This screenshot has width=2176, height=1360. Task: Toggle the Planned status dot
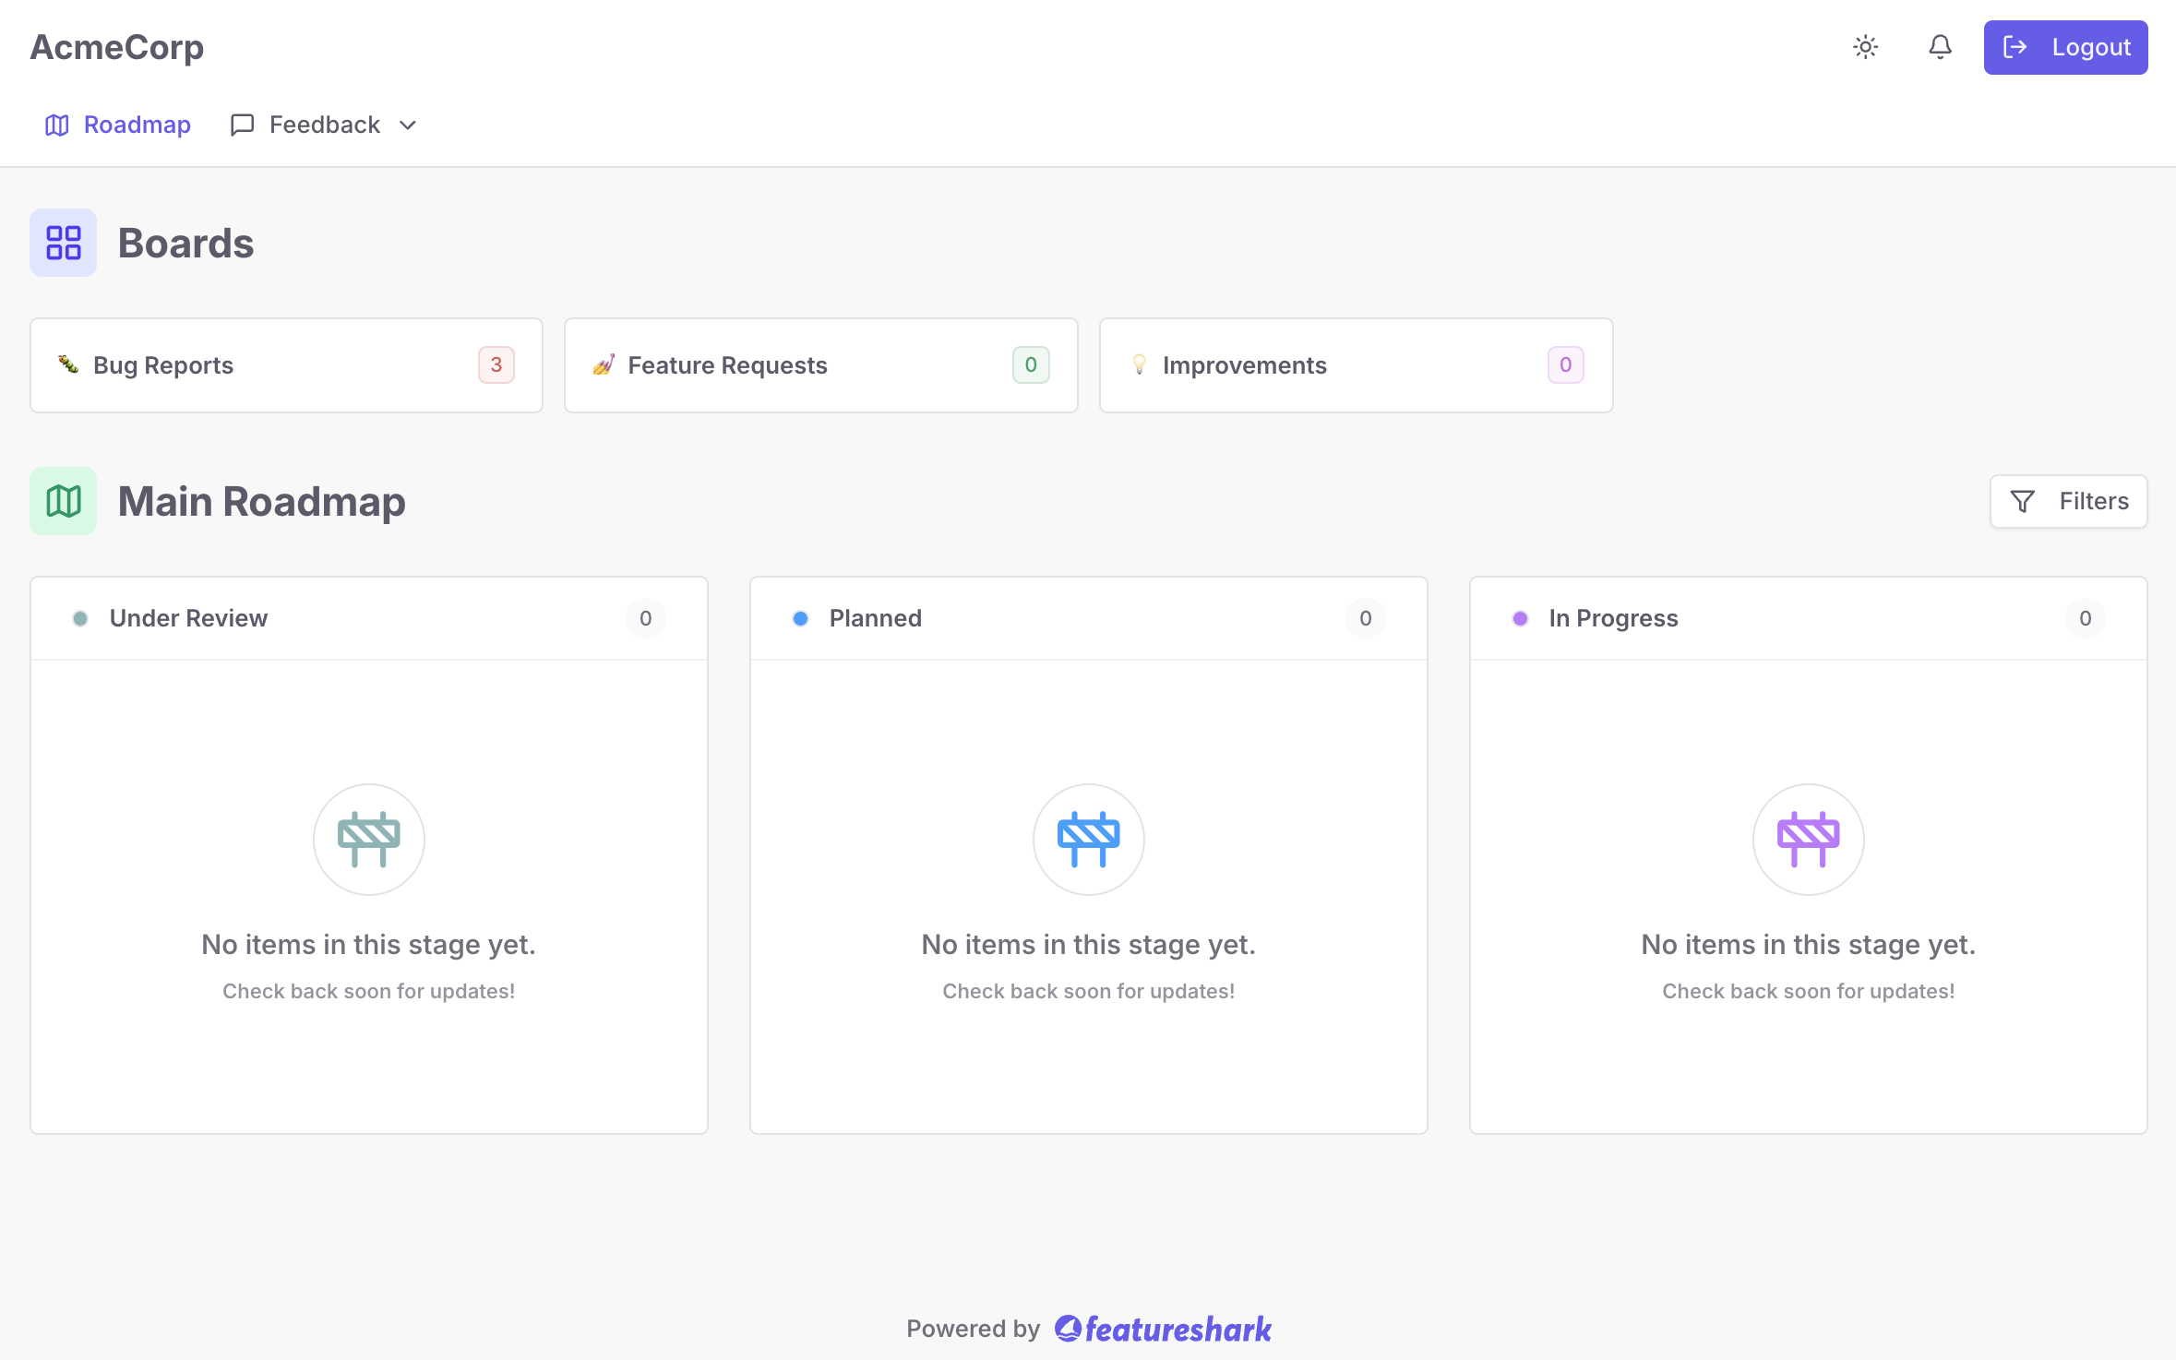coord(801,618)
